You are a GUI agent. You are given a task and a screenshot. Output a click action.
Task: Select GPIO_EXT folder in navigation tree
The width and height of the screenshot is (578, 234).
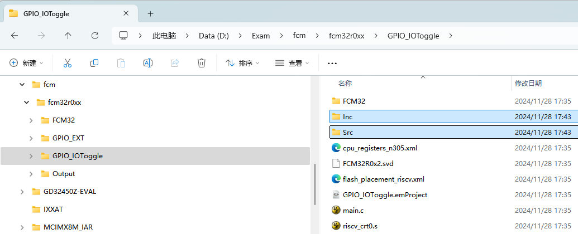pos(69,138)
